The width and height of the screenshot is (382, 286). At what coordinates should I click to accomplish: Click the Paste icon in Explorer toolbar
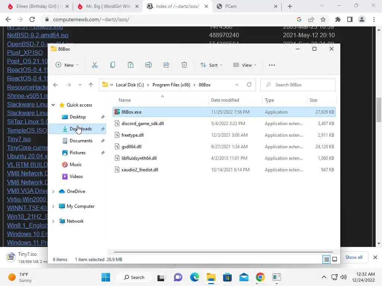coord(131,65)
